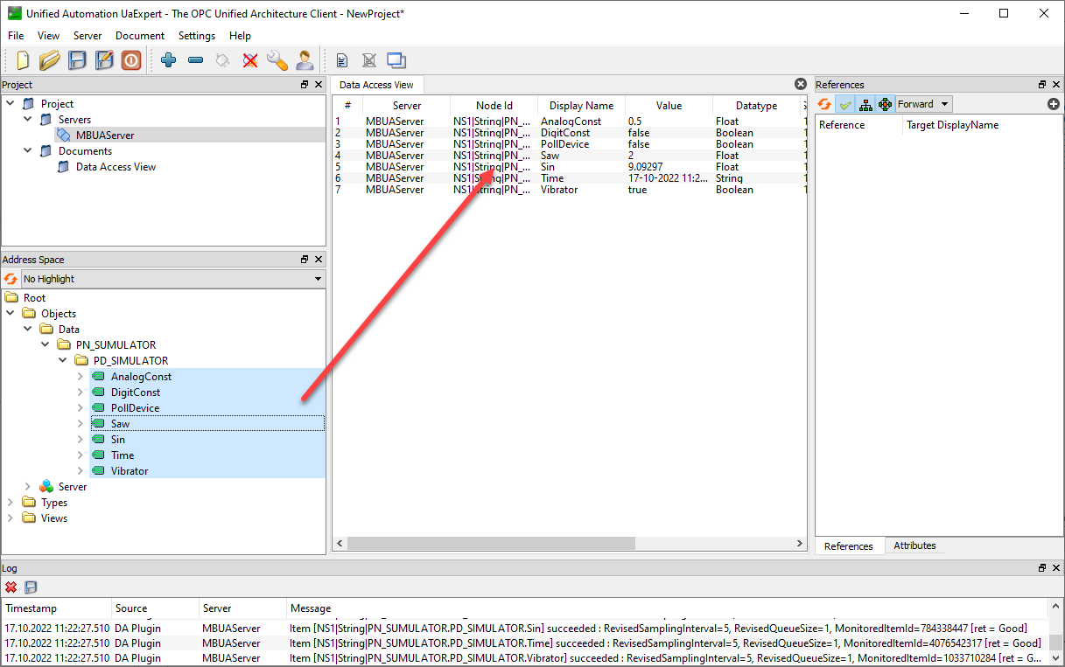1065x667 pixels.
Task: Toggle hierarchical references tree icon
Action: (x=865, y=104)
